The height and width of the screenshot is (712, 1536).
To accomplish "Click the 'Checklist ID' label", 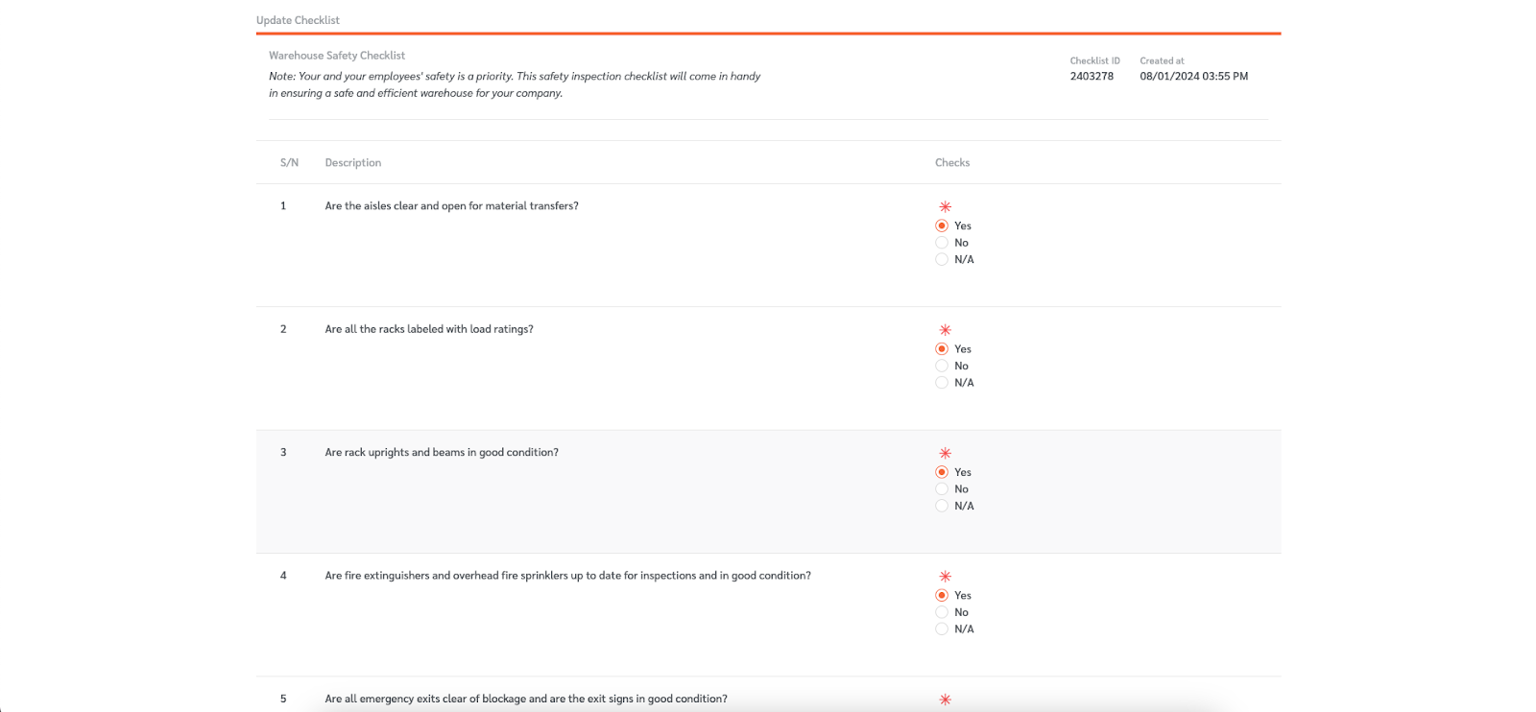I will pyautogui.click(x=1095, y=60).
